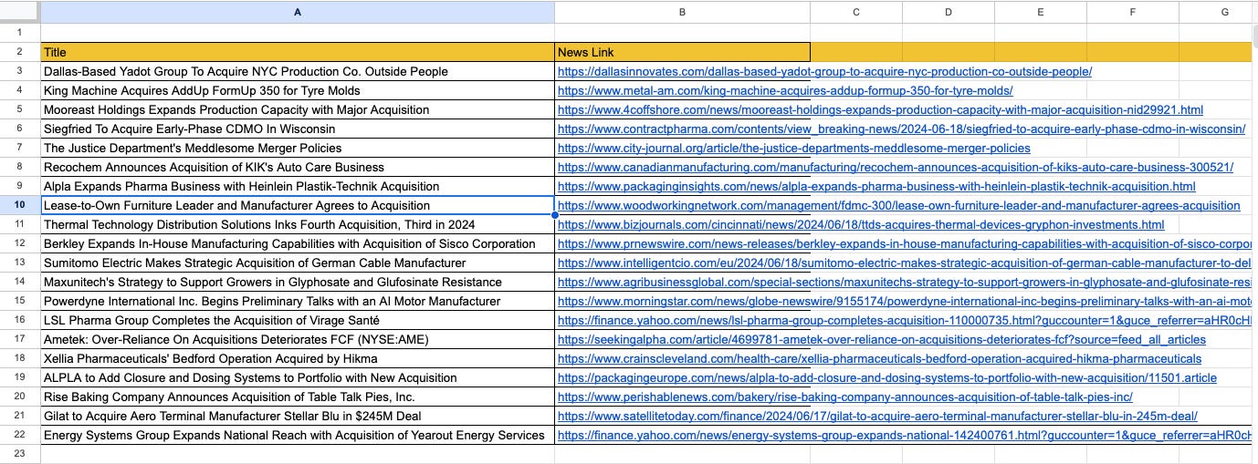Open the bizjournals.com Cincinnati link
Screen dimensions: 1258x464
click(x=861, y=224)
